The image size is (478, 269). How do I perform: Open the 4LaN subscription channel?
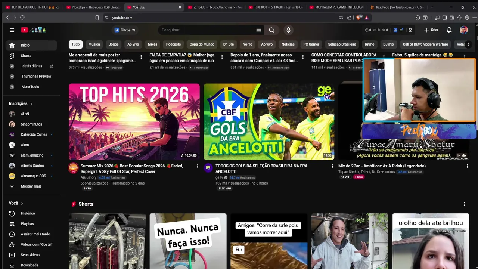click(x=31, y=114)
